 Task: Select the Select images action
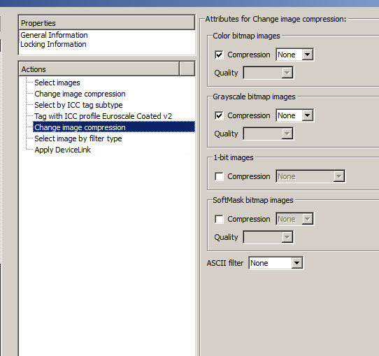tap(57, 83)
